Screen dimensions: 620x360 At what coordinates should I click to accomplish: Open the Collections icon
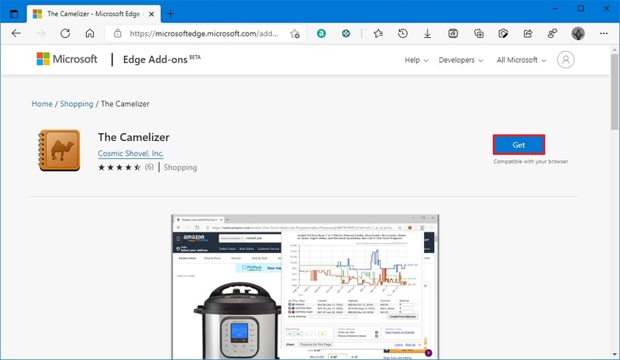pos(478,33)
